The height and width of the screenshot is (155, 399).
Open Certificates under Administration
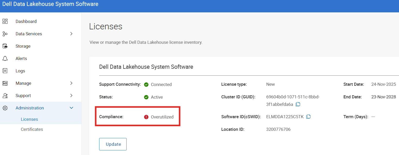pyautogui.click(x=32, y=129)
